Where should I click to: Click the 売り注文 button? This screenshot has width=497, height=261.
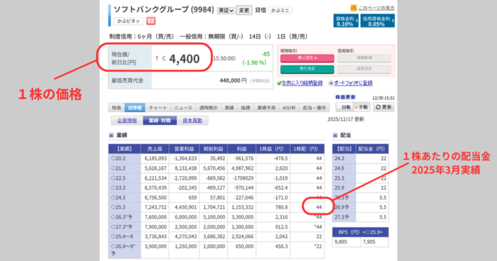tap(306, 68)
